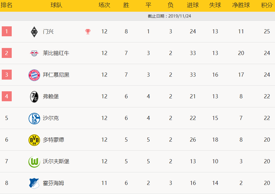
Task: Click the Mönchengladbach team logo
Action: [x=34, y=32]
